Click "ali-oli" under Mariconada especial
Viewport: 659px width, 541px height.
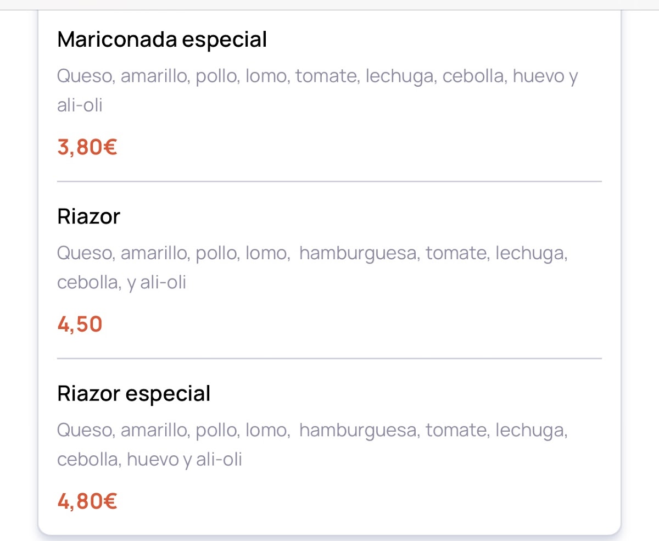point(80,105)
